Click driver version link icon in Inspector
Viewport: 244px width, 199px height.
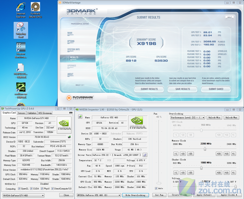click(x=145, y=155)
